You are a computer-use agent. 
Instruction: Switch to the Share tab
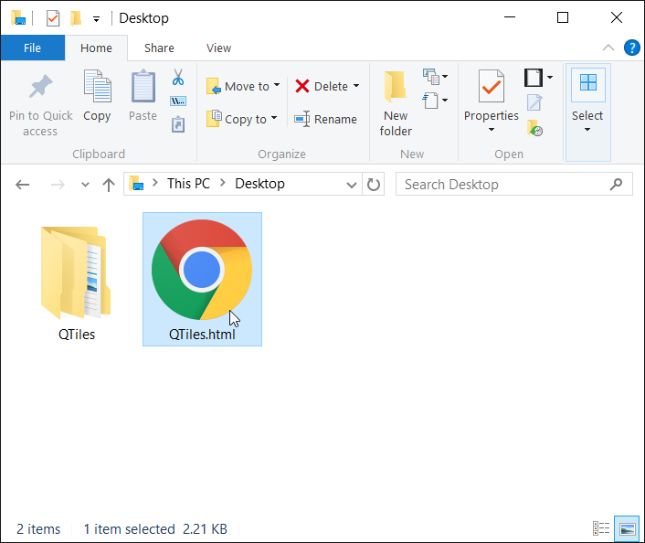[159, 48]
